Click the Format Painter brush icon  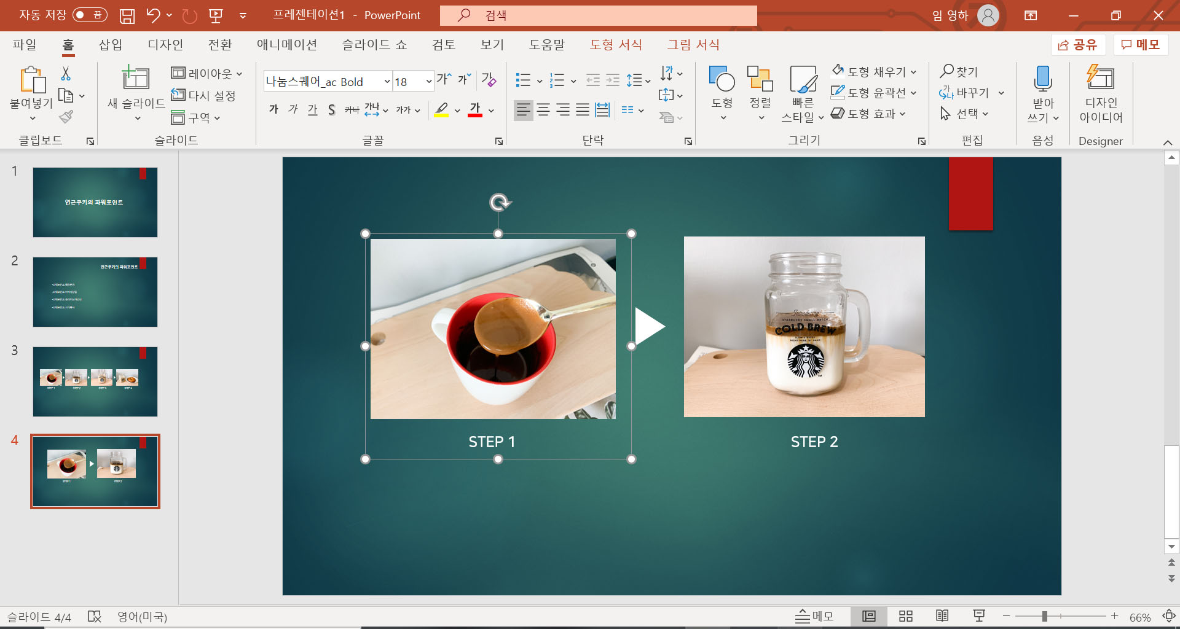[x=66, y=117]
